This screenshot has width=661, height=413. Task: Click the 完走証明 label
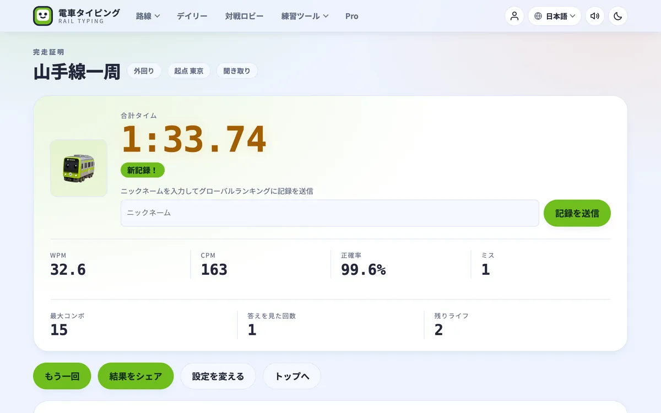pos(49,52)
